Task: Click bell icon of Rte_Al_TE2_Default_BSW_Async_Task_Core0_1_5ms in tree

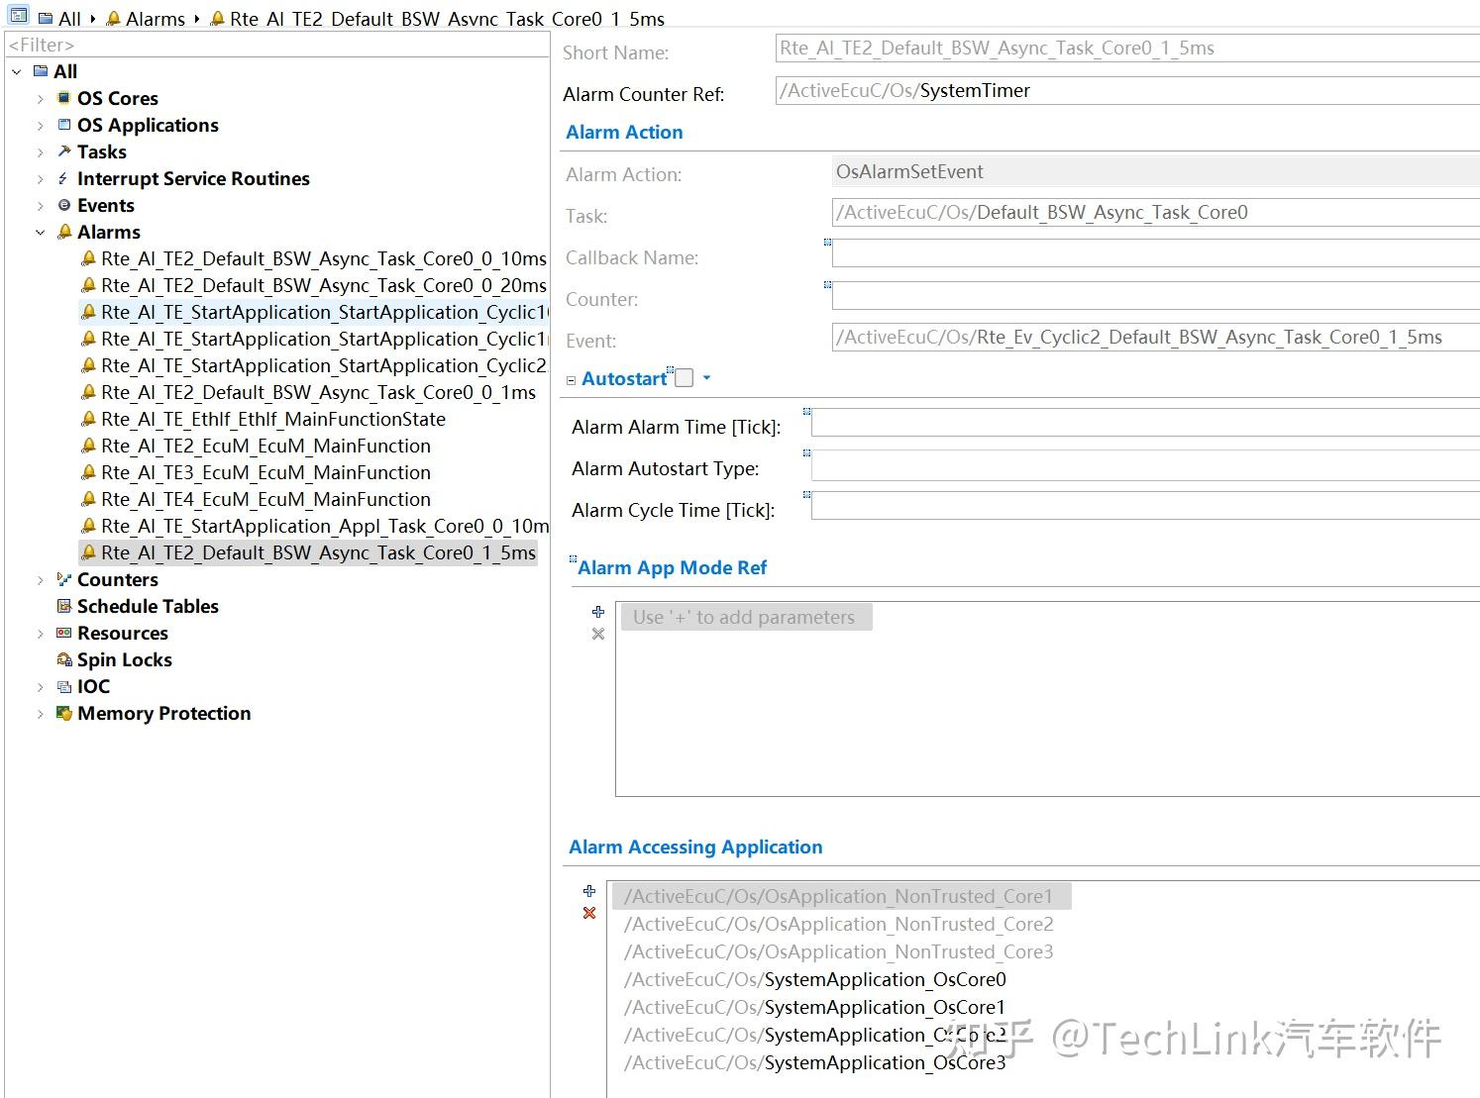Action: click(89, 552)
